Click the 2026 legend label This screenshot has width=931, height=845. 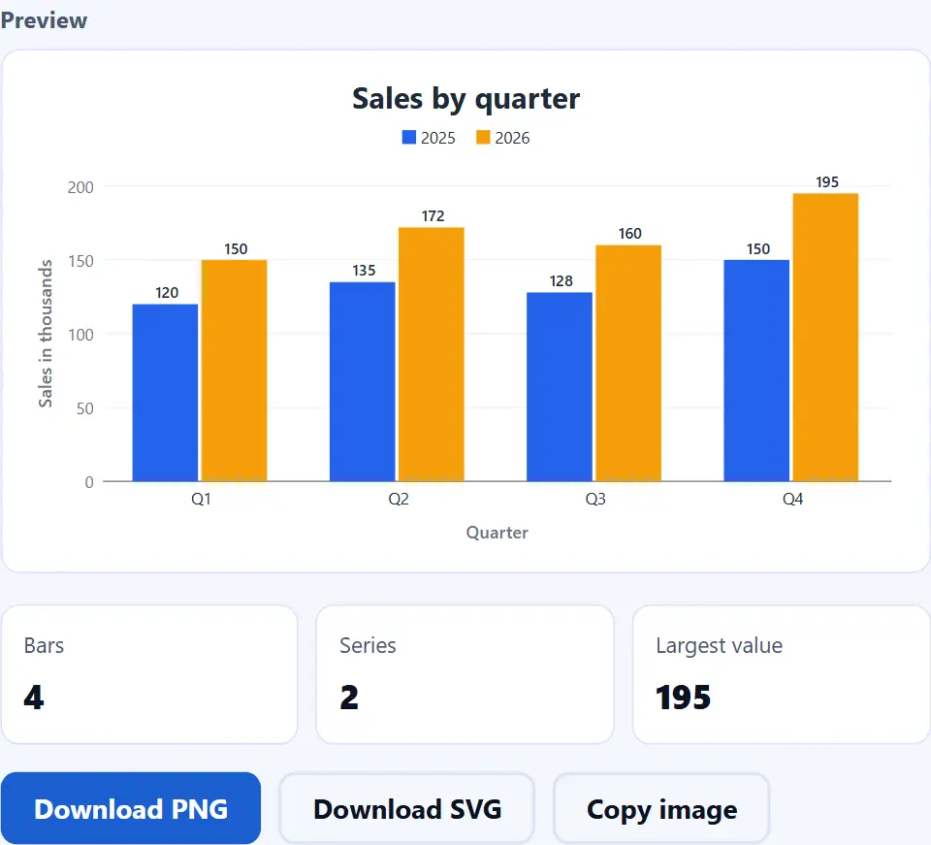[512, 138]
